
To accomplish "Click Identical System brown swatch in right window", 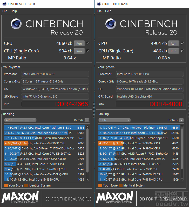I will [x=120, y=185].
